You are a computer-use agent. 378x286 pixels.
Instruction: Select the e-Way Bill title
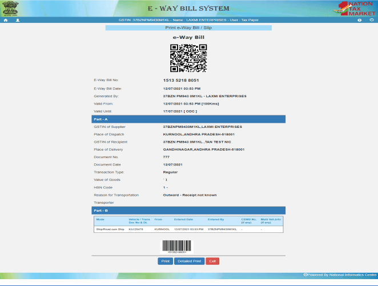pyautogui.click(x=188, y=37)
